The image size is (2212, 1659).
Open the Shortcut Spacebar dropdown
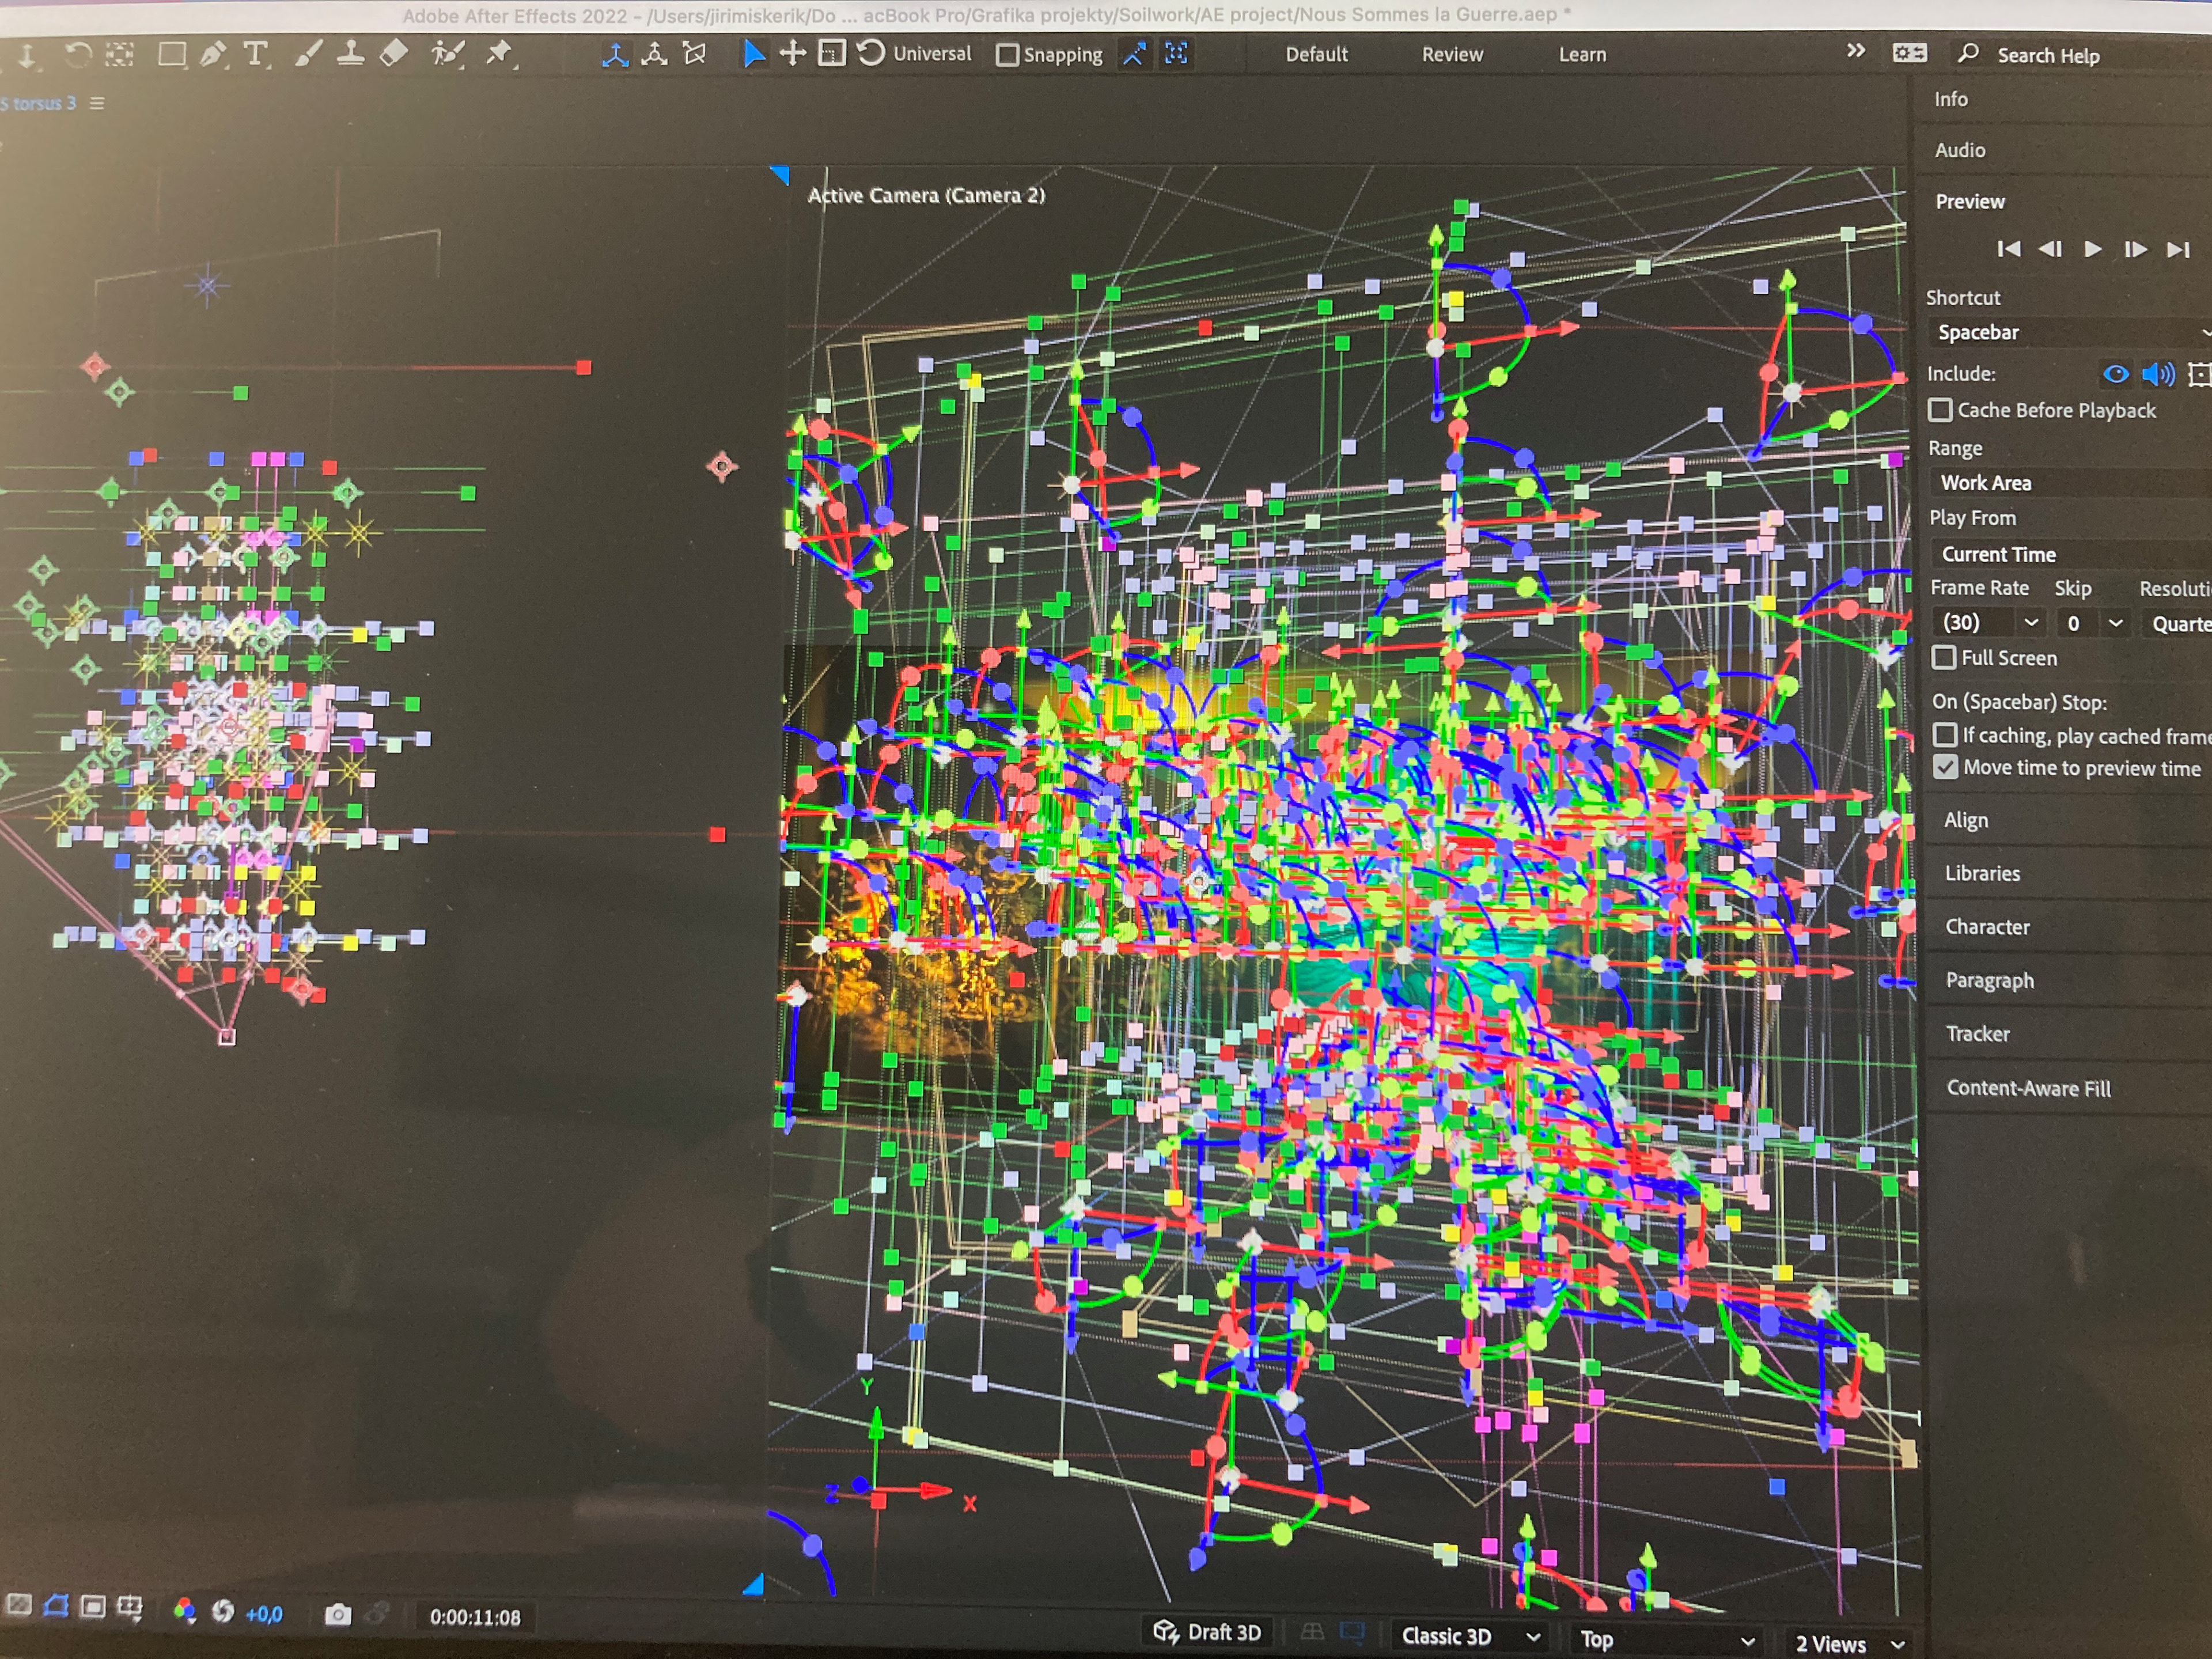click(x=2069, y=333)
